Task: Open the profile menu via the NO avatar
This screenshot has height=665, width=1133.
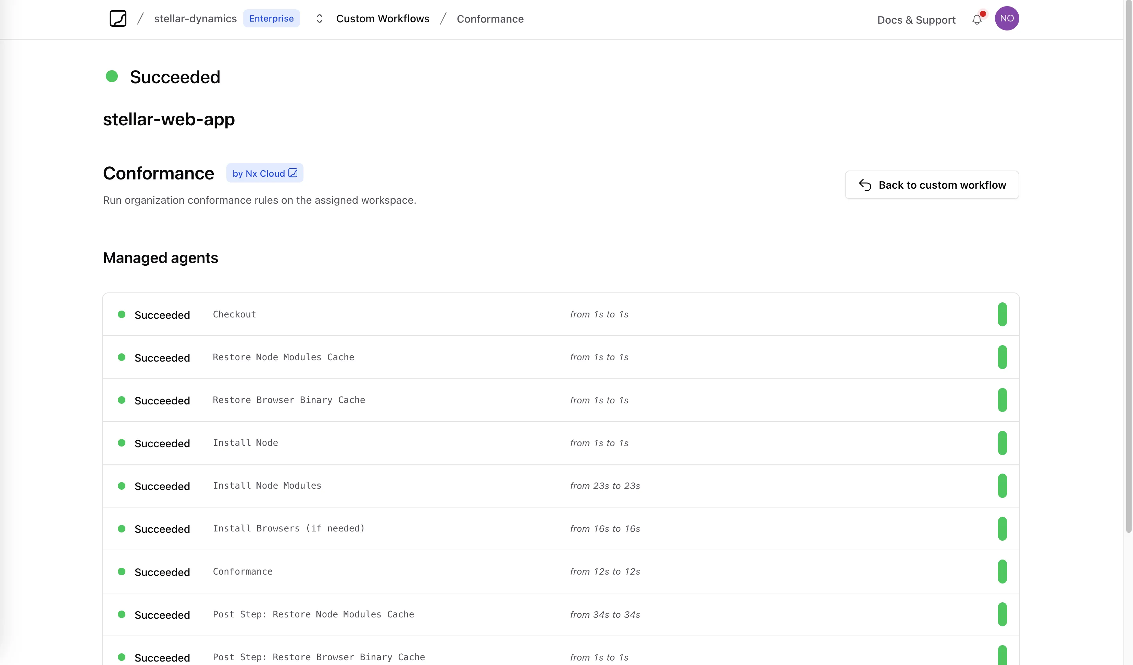Action: point(1007,18)
